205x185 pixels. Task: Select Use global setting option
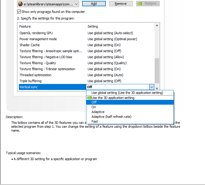(130, 93)
